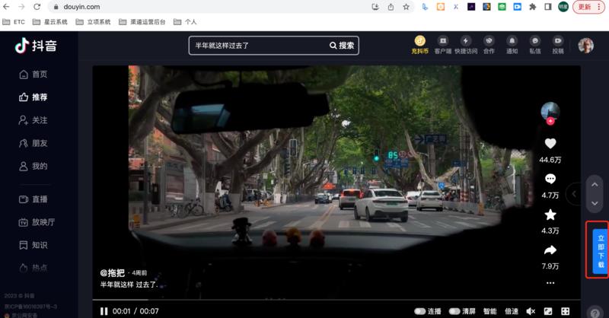Click 投稿 upload video icon
Image resolution: width=609 pixels, height=318 pixels.
[558, 45]
